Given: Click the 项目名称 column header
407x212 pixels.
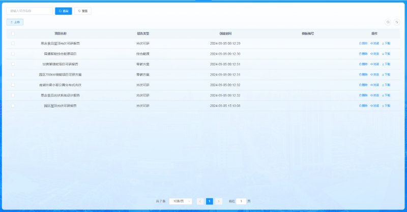Looking at the screenshot, I should tap(61, 33).
